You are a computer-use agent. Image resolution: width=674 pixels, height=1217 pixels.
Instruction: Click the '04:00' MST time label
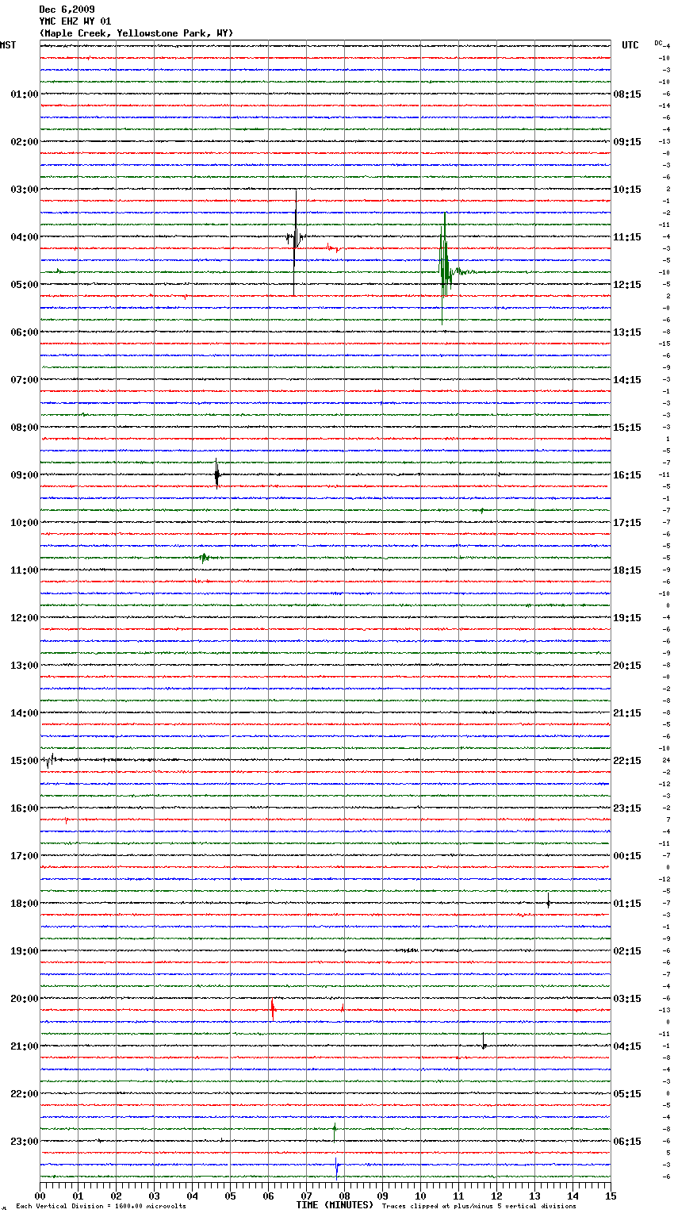click(25, 237)
